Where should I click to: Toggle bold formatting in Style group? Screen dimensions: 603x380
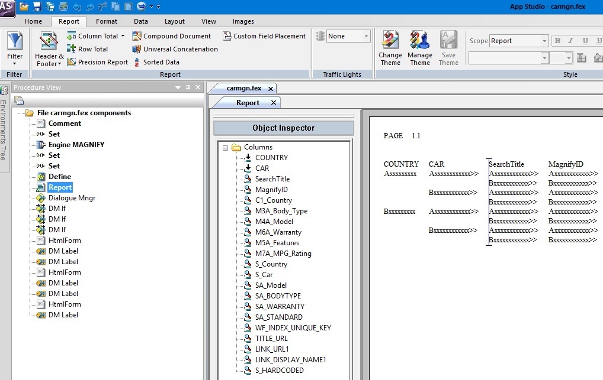pyautogui.click(x=557, y=41)
